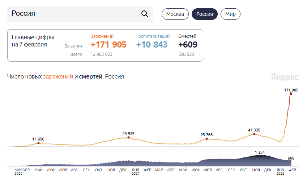Screen dimensions: 307x179
Task: Select the Россия region toggle
Action: click(x=204, y=14)
